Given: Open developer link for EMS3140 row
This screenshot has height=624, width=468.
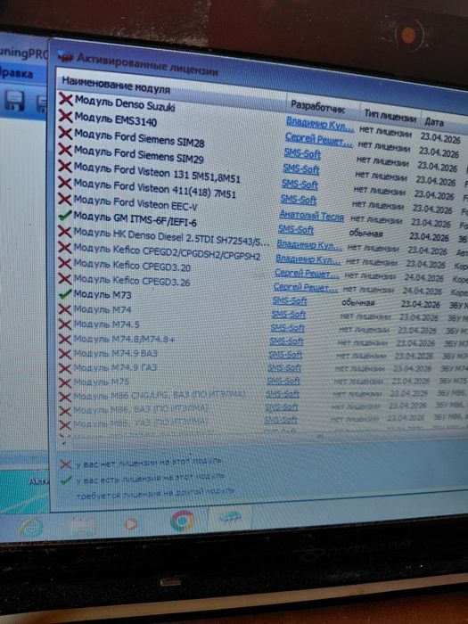Looking at the screenshot, I should (318, 139).
